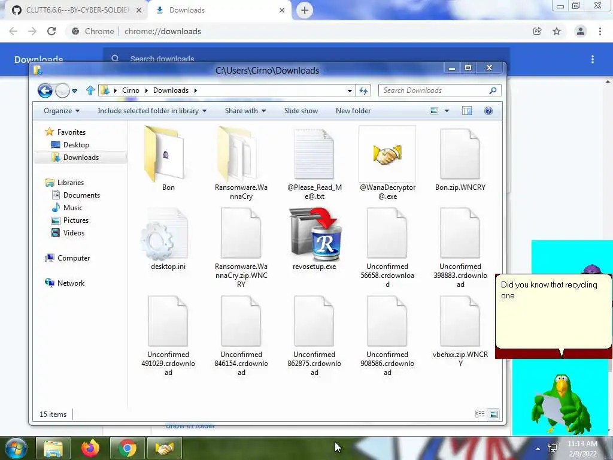Go back in Explorer navigation
Viewport: 613px width, 460px height.
coord(45,90)
